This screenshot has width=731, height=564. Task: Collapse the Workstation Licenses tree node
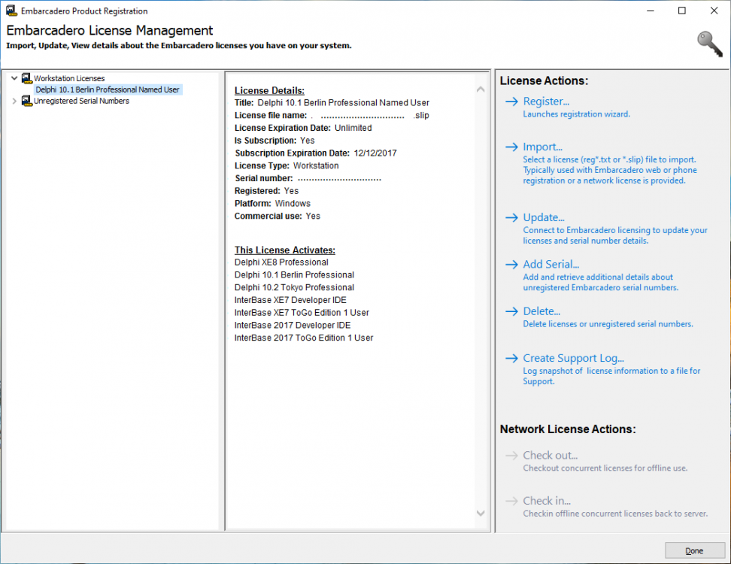pos(14,78)
